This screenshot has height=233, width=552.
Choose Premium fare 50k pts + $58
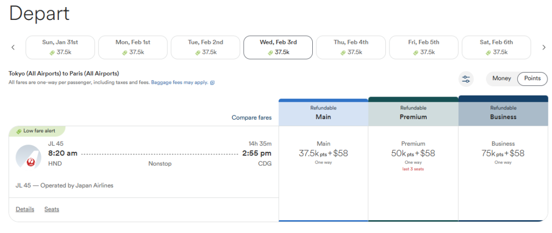(x=413, y=153)
